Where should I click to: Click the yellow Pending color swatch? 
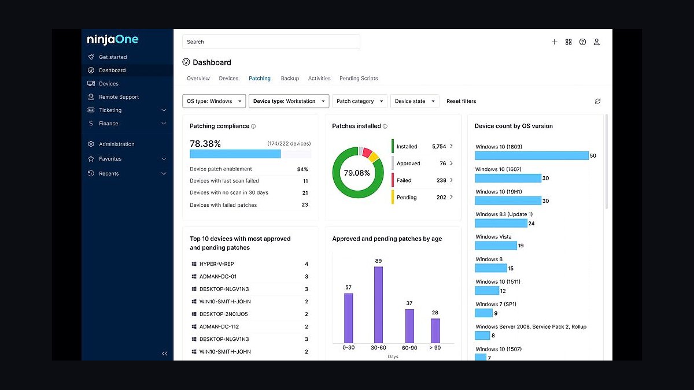pyautogui.click(x=393, y=197)
